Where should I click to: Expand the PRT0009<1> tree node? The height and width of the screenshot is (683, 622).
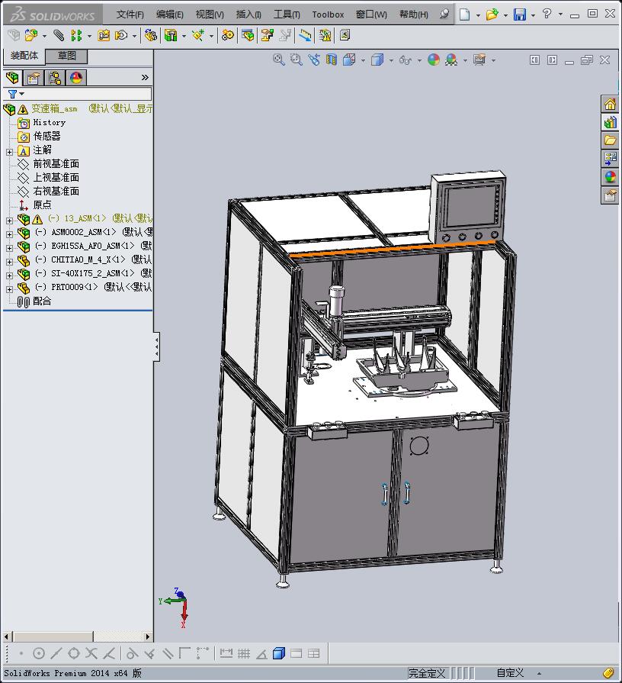pos(9,288)
